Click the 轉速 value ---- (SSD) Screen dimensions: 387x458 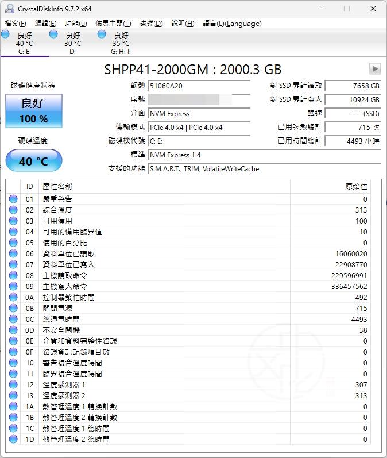tap(353, 113)
